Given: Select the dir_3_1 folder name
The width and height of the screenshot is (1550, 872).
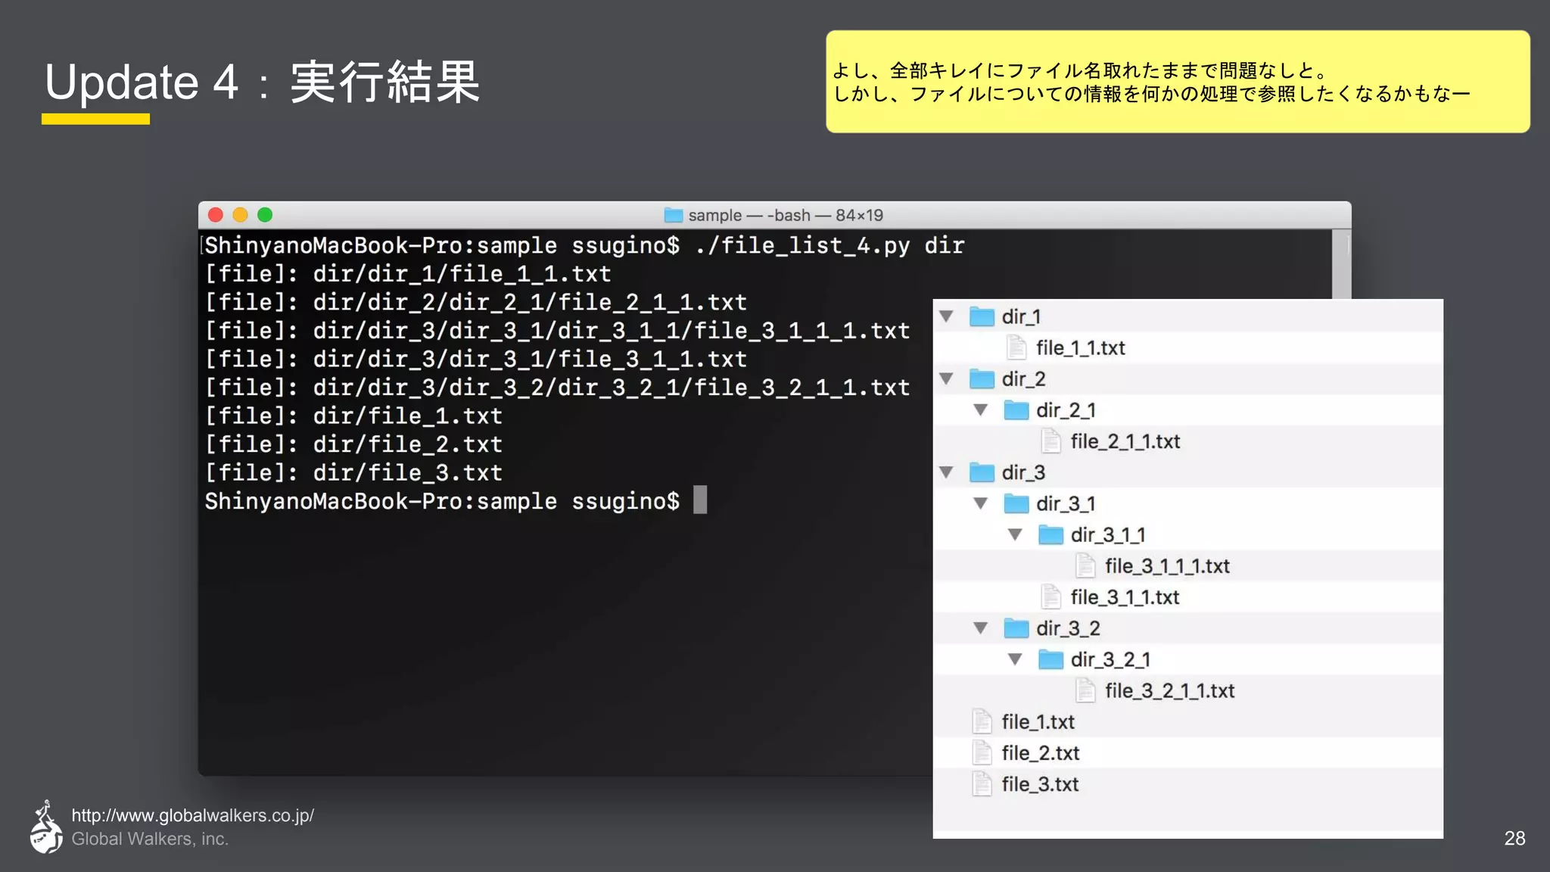Looking at the screenshot, I should pos(1066,503).
